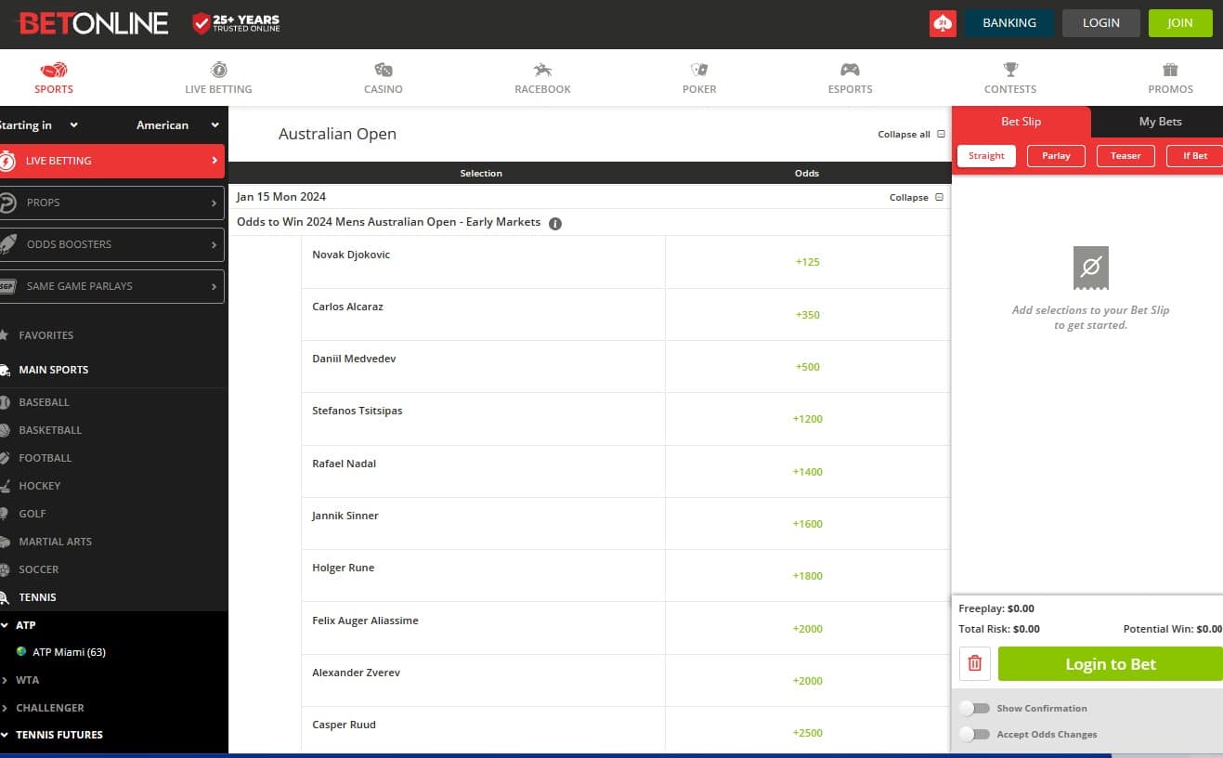Click the Martial Arts icon in sidebar

click(x=6, y=542)
